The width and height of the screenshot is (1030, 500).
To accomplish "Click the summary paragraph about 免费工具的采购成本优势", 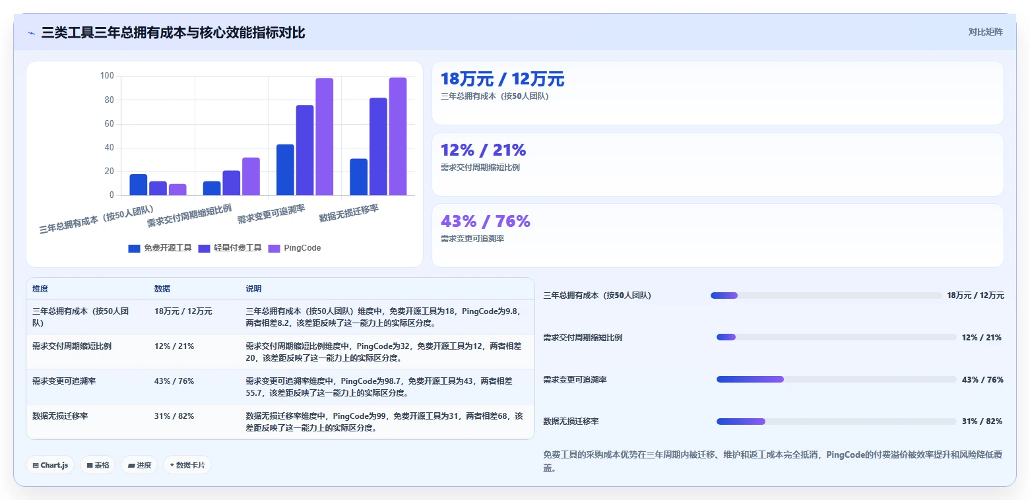I will [773, 462].
